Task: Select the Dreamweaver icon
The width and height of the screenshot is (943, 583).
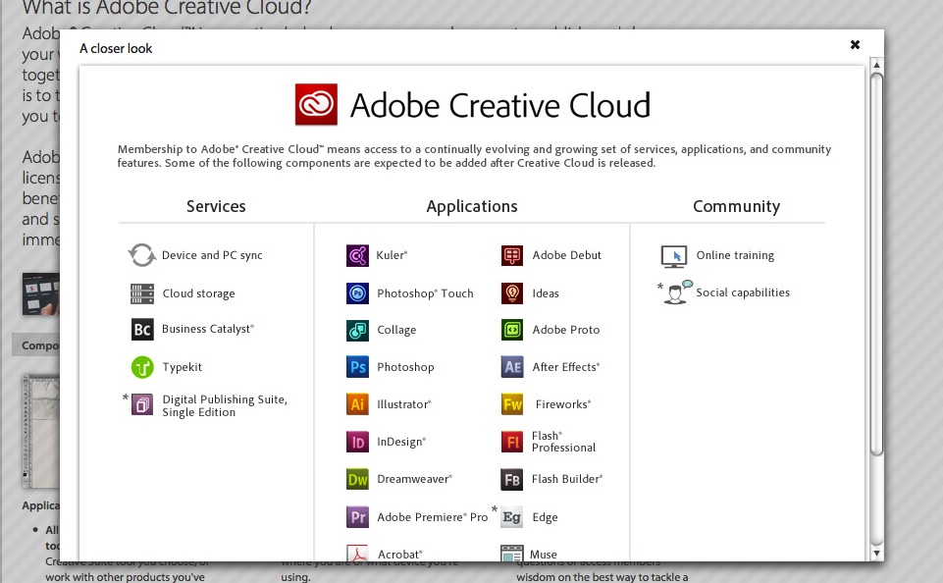Action: click(x=358, y=478)
